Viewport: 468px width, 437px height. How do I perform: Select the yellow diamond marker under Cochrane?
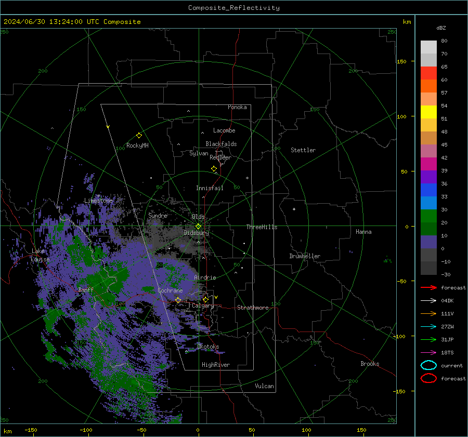tap(178, 300)
